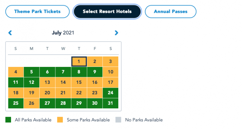Pick July 10 on the calendar

(x=111, y=72)
